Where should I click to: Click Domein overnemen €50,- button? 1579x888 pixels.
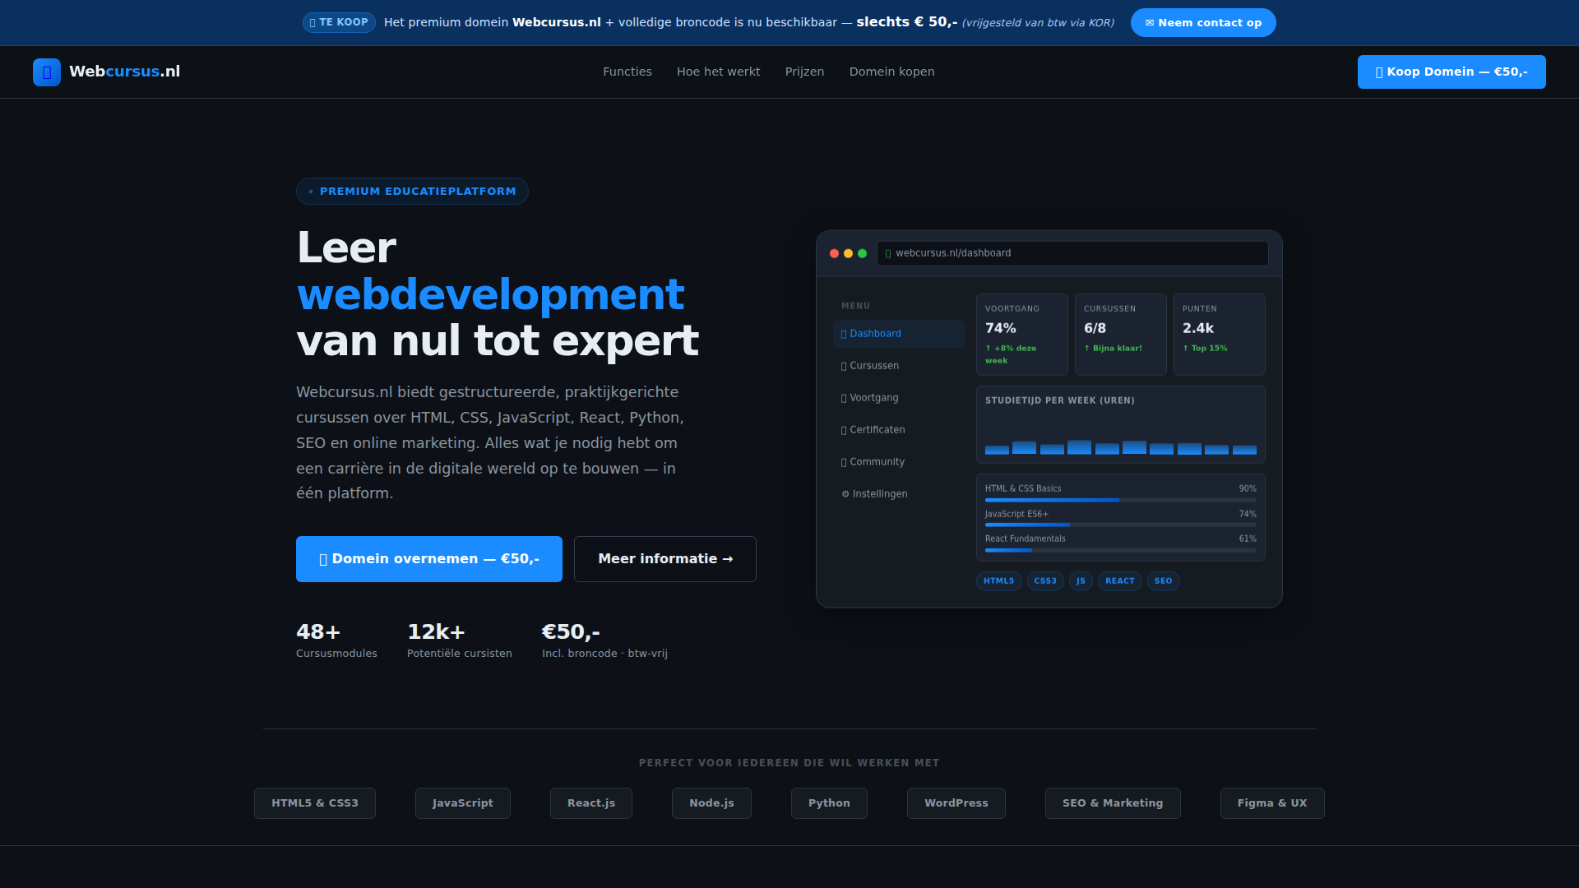[x=429, y=559]
